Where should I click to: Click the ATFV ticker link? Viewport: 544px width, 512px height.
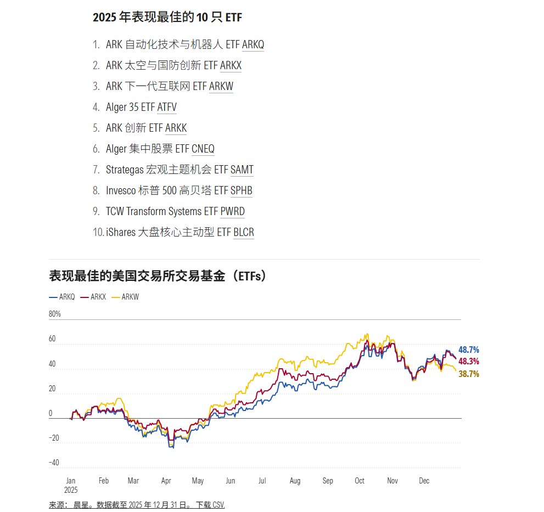click(167, 107)
